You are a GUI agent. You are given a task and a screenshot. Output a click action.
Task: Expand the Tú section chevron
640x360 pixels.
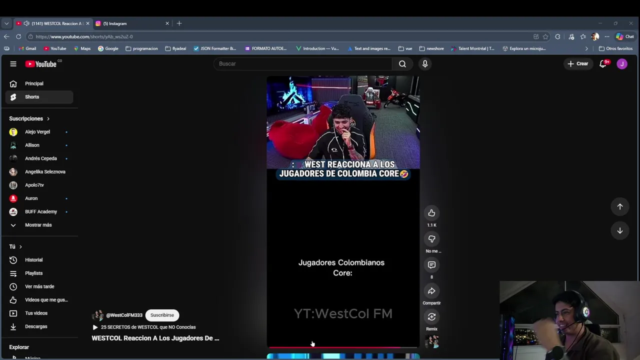tap(20, 247)
